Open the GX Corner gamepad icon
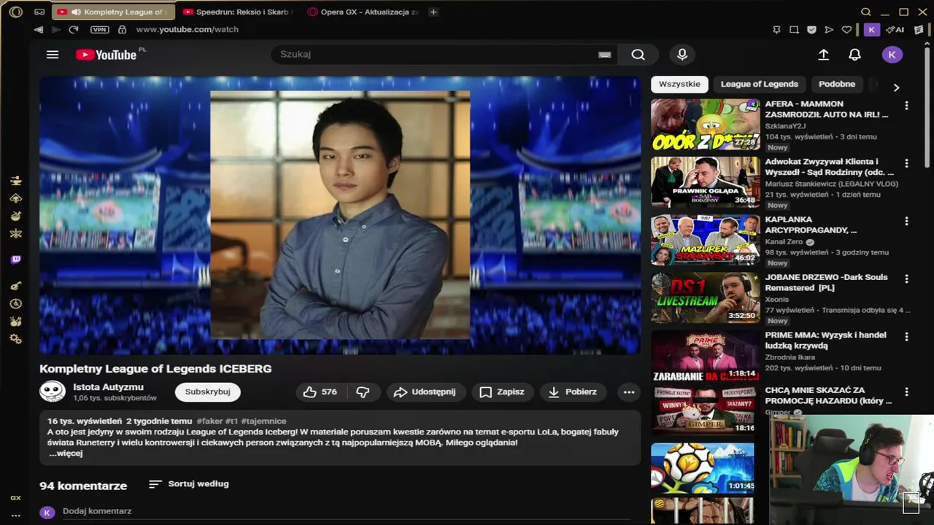Image resolution: width=934 pixels, height=525 pixels. click(x=39, y=12)
